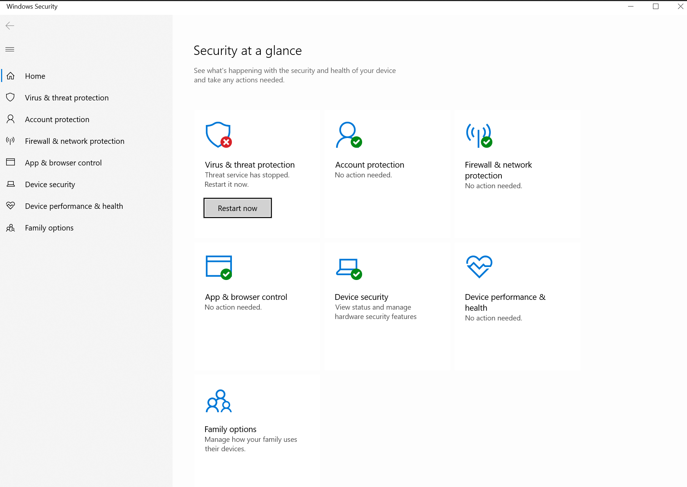Click the shield icon in sidebar
Image resolution: width=687 pixels, height=487 pixels.
tap(10, 97)
